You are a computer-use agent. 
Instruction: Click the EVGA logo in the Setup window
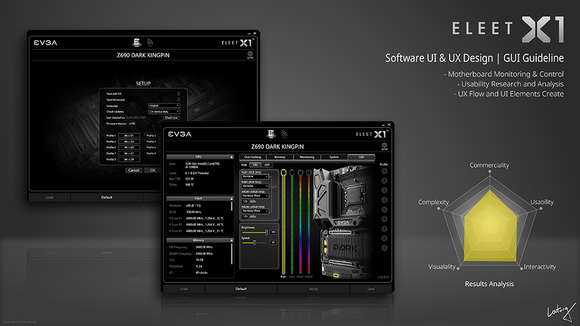coord(46,43)
